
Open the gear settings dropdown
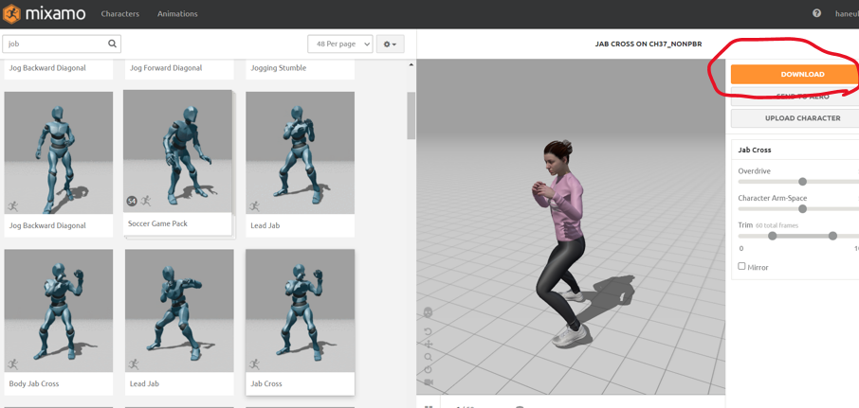(x=390, y=44)
